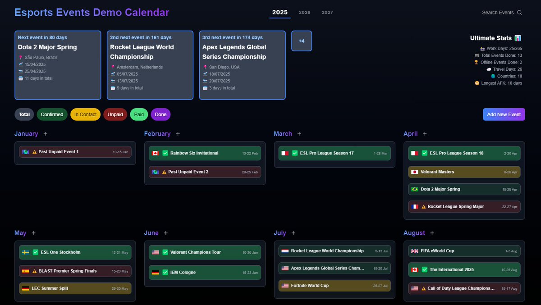Filter events by In Contact status
The image size is (541, 305).
click(x=86, y=114)
